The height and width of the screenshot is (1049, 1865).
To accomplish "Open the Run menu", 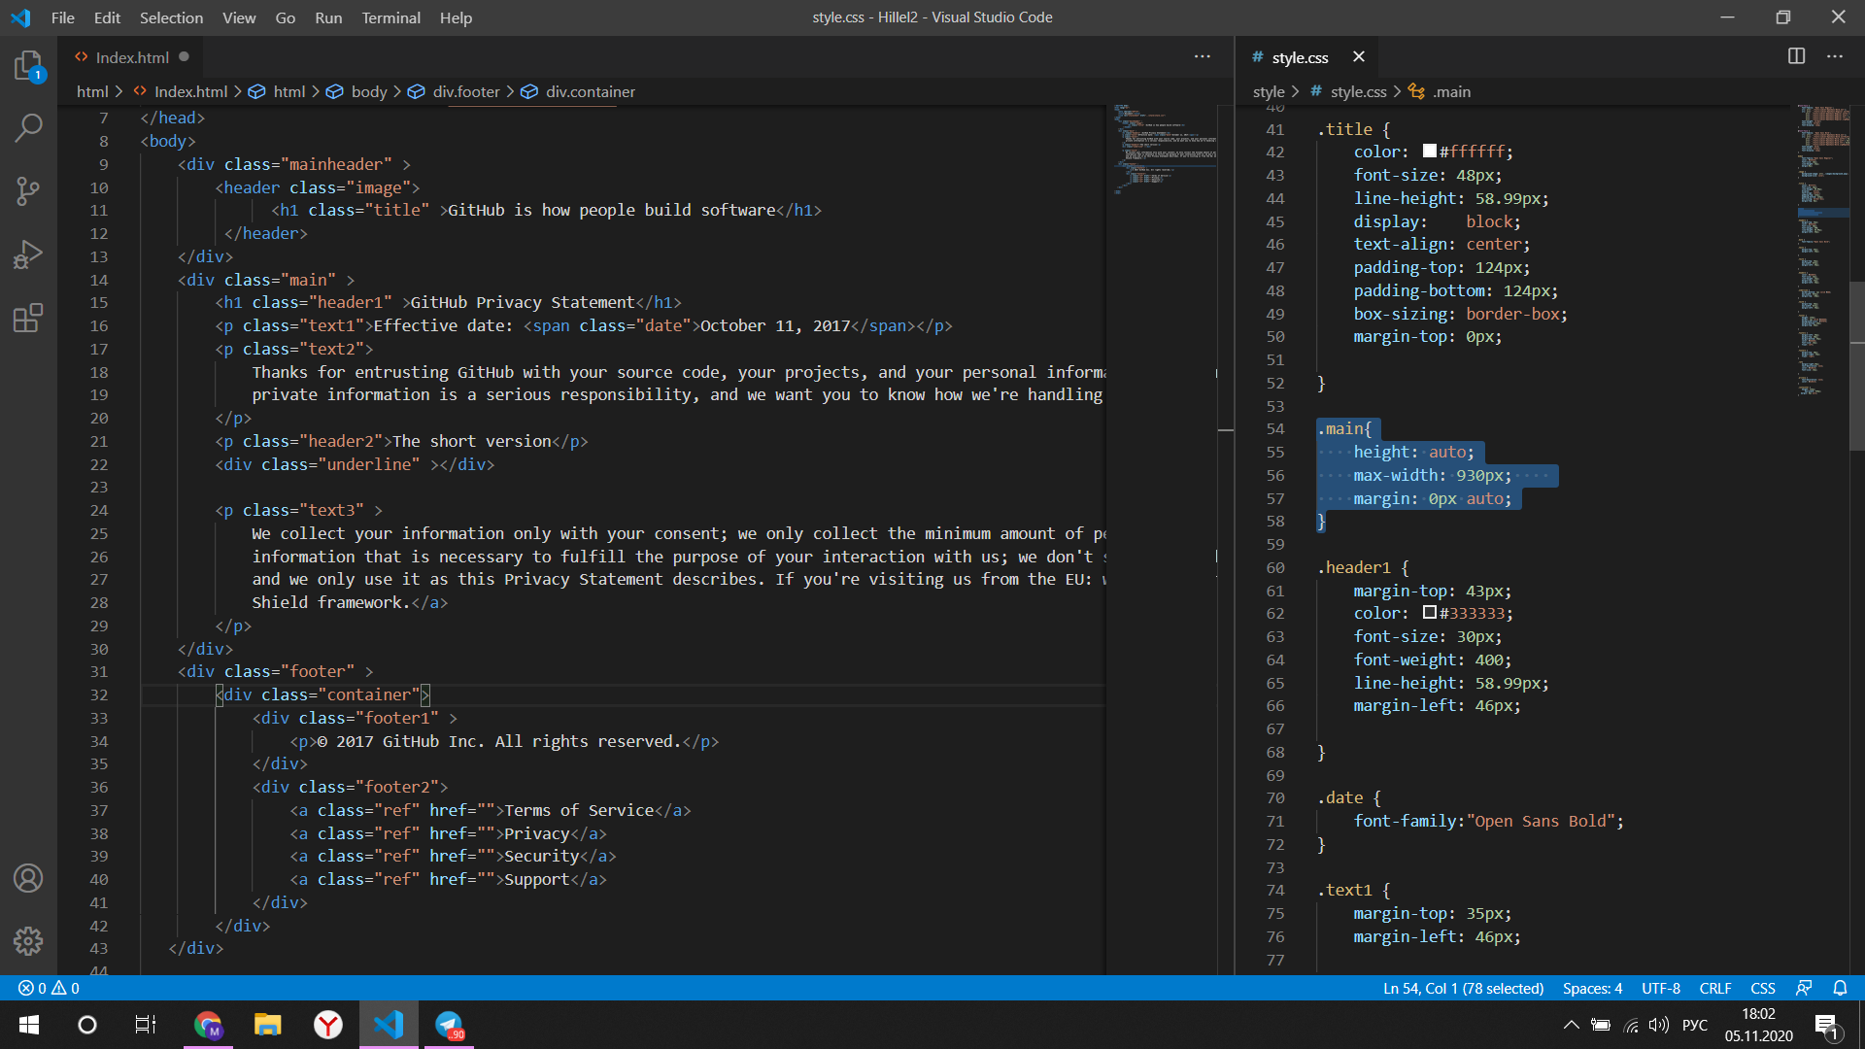I will [x=328, y=17].
